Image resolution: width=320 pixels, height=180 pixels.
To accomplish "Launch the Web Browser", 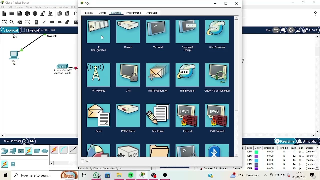I will point(217,32).
